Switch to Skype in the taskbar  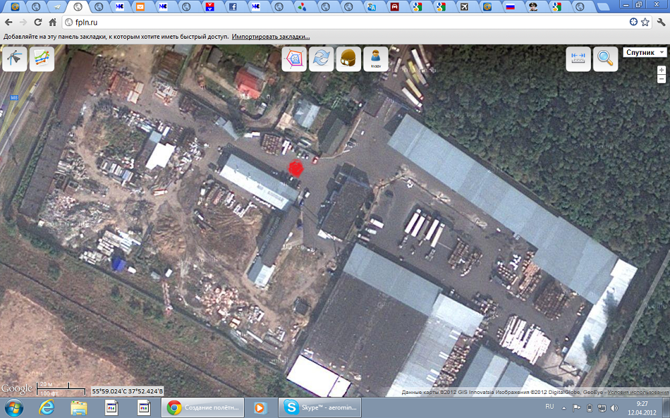pyautogui.click(x=320, y=407)
